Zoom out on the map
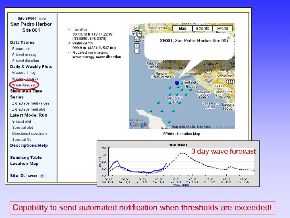This screenshot has height=218, width=290. (137, 51)
